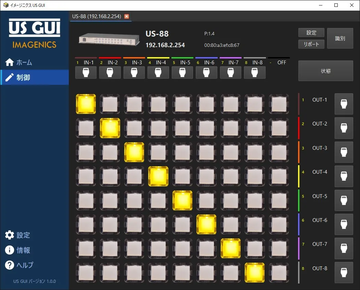The width and height of the screenshot is (360, 290).
Task: Click the question mark icon beside ヘルプ
Action: (x=10, y=265)
